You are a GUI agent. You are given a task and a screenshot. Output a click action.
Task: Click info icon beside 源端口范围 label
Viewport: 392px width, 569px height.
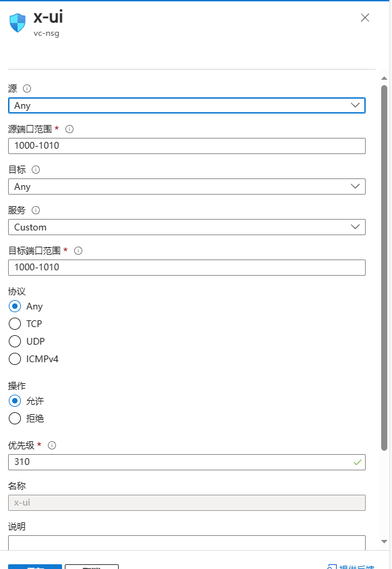point(69,129)
